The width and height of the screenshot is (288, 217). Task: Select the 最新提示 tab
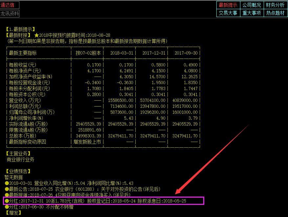coord(228,5)
